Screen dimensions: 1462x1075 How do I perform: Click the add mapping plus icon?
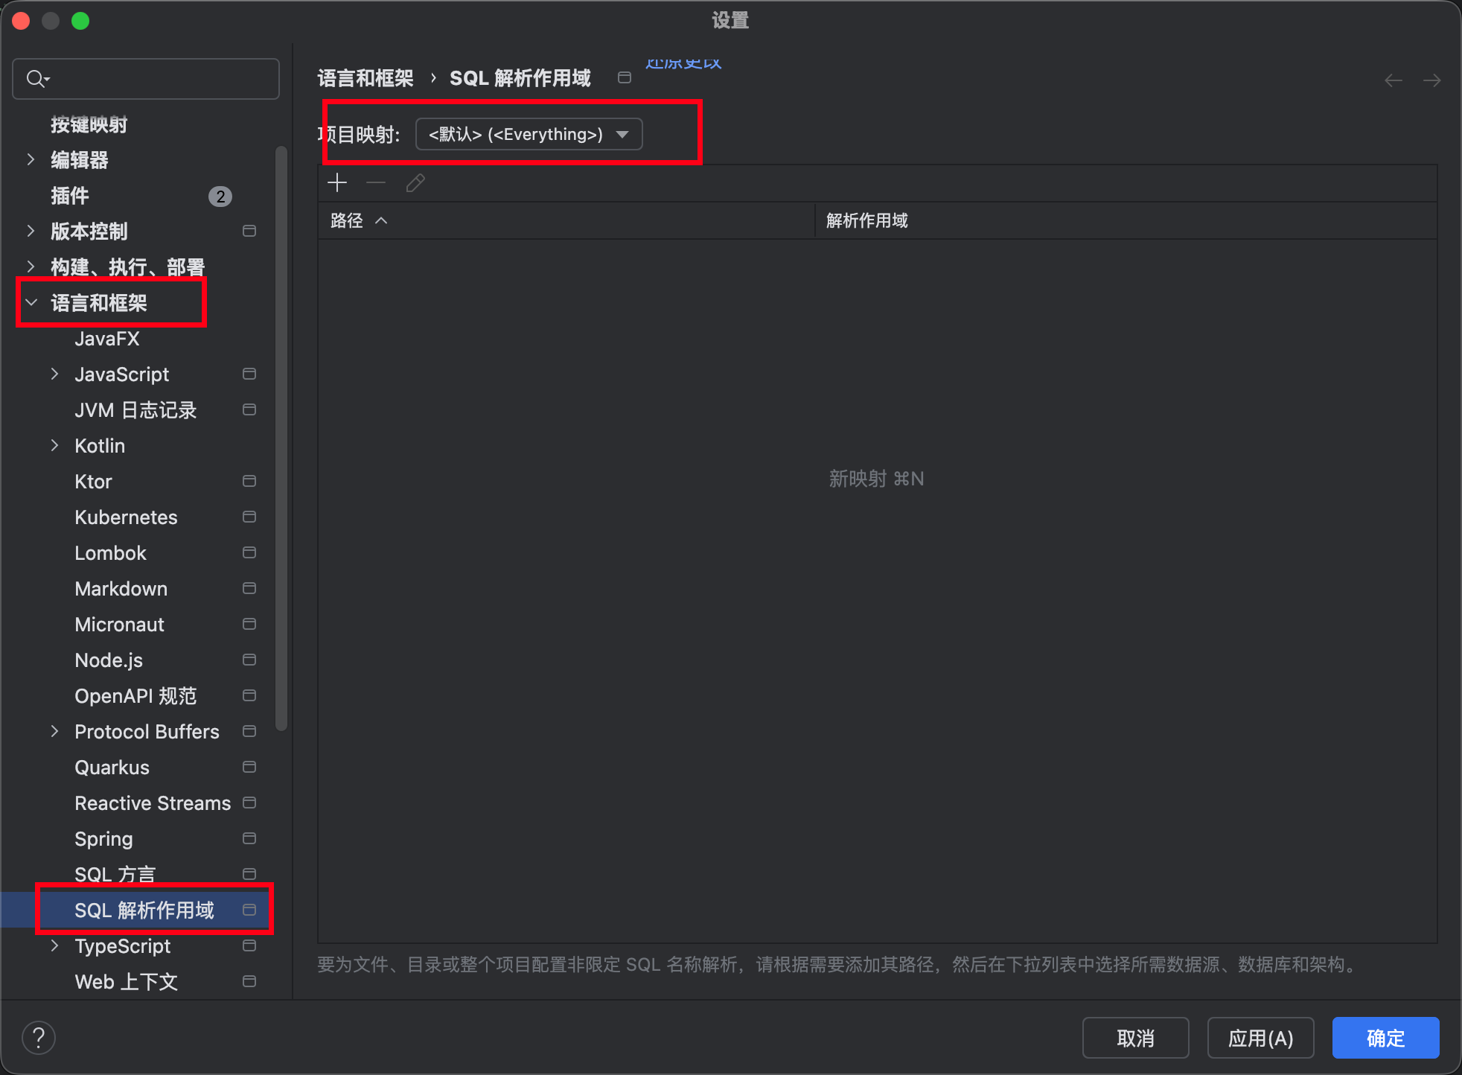337,182
